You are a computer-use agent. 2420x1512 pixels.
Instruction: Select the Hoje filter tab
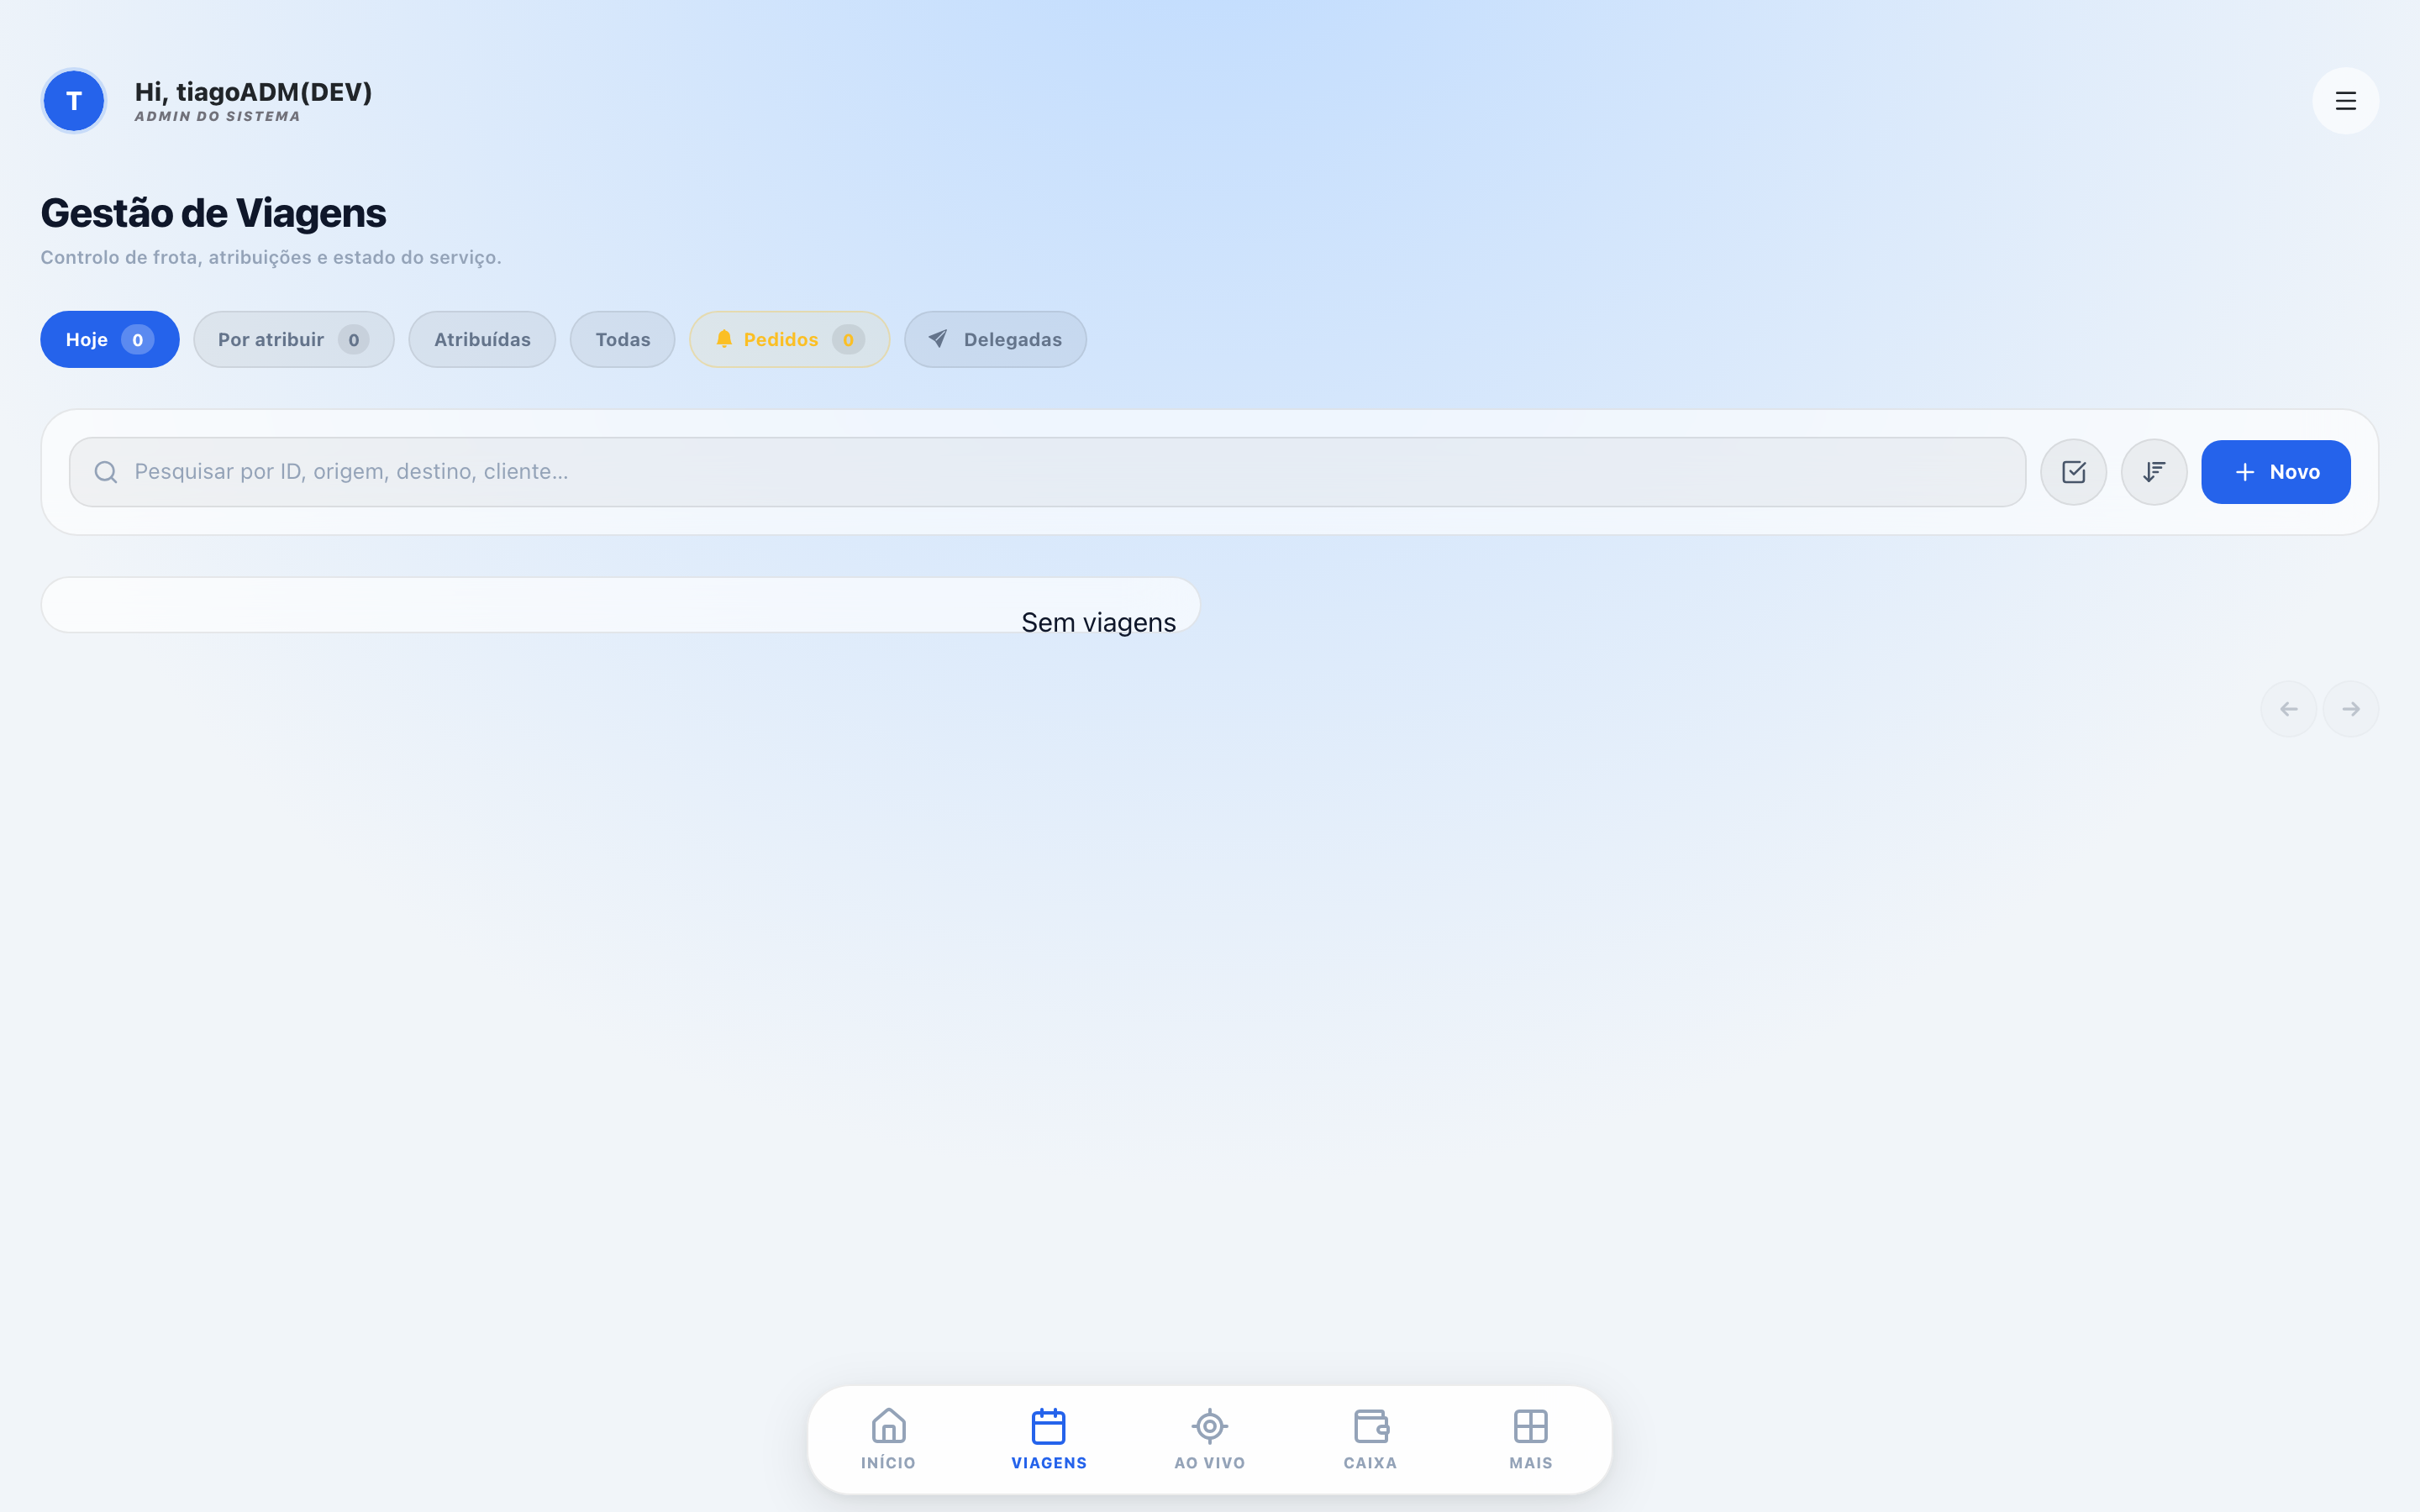tap(110, 340)
